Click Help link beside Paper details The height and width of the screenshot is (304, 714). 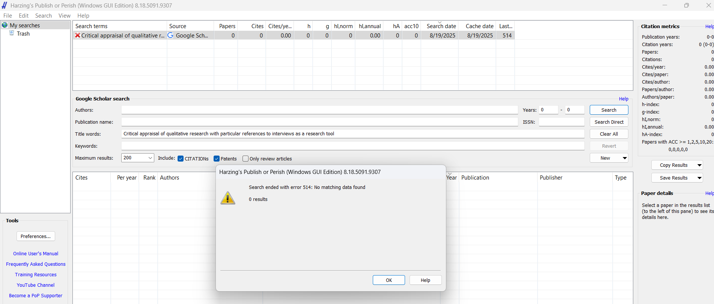tap(709, 193)
